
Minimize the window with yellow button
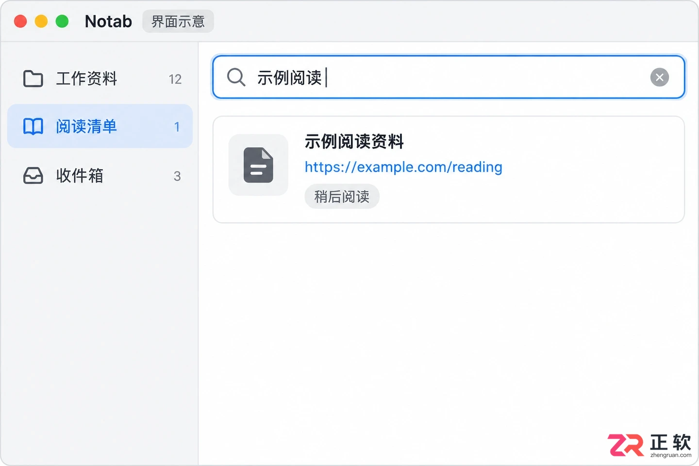click(x=41, y=21)
